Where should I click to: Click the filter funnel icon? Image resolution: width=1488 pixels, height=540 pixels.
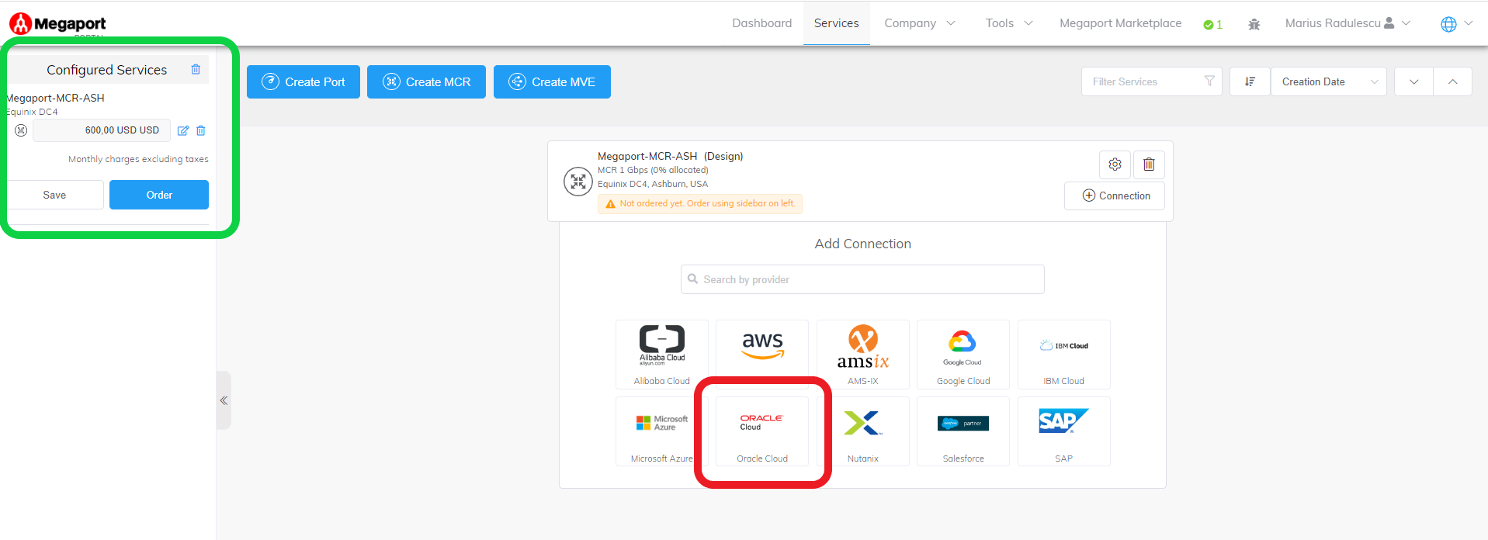(1209, 81)
